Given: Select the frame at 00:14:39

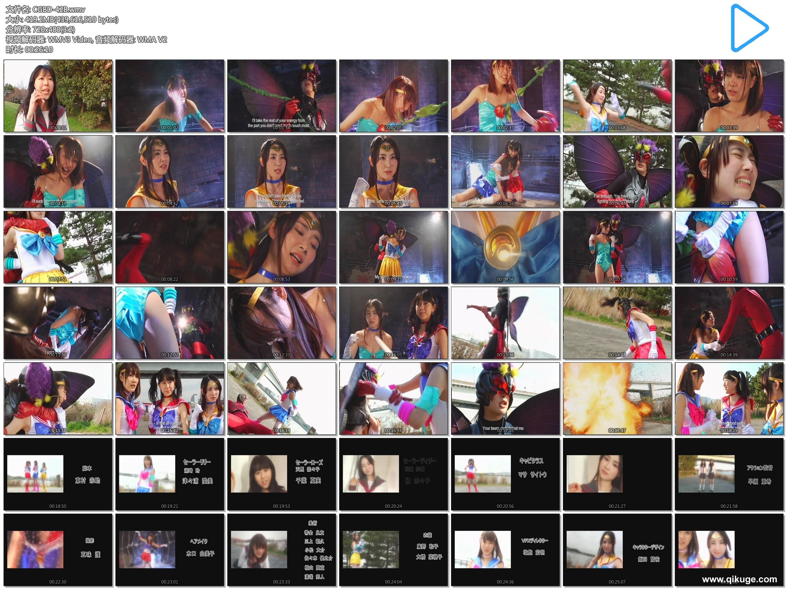Looking at the screenshot, I should (729, 323).
